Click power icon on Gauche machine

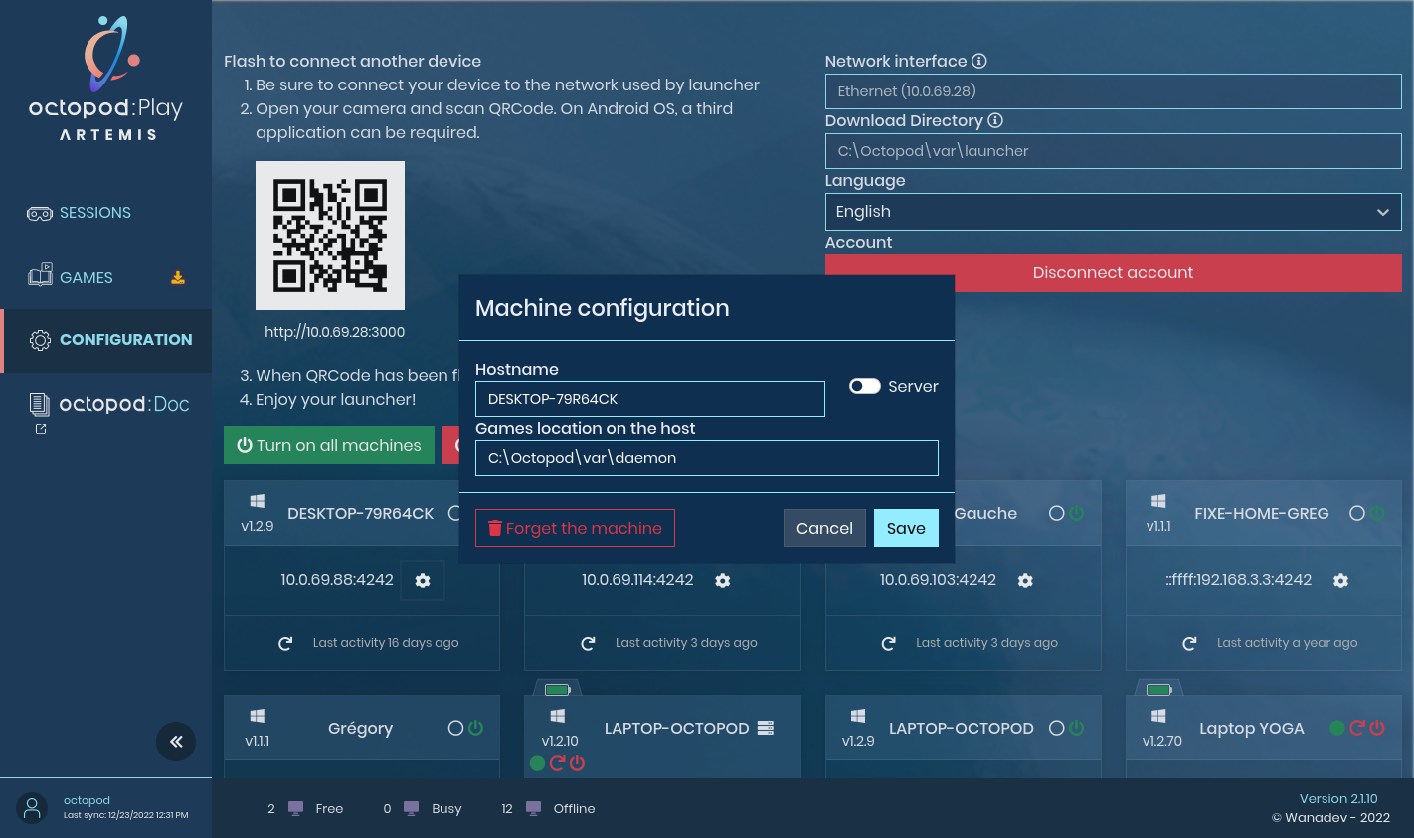click(x=1077, y=513)
